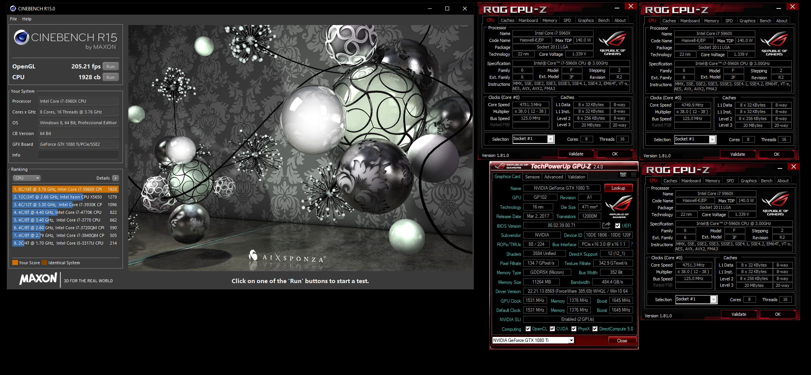Open the Help menu in Cinebench
The height and width of the screenshot is (375, 811).
point(27,19)
